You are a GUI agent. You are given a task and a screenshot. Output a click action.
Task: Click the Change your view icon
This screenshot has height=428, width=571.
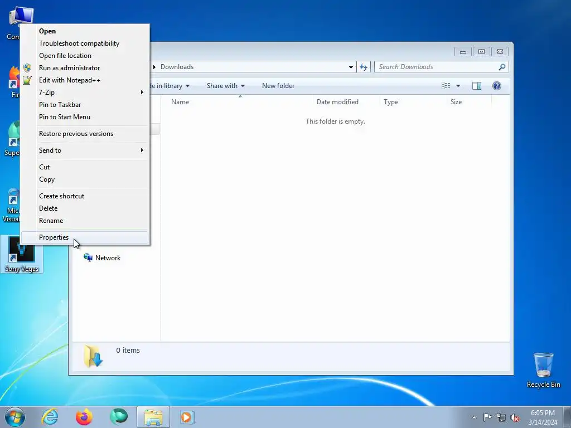[x=446, y=86]
